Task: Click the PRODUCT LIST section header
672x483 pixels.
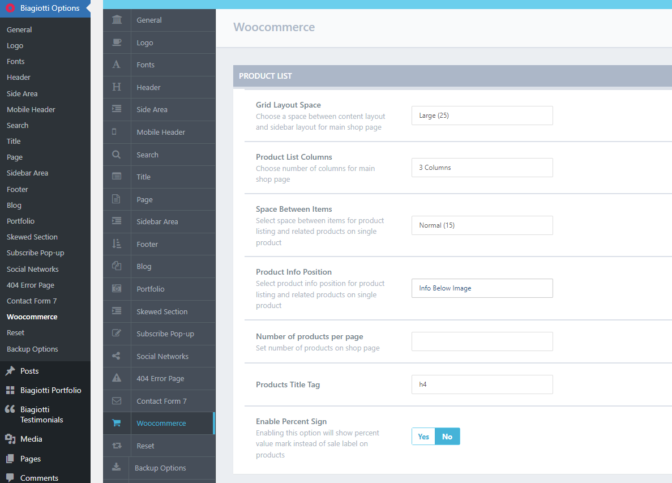Action: [x=452, y=76]
